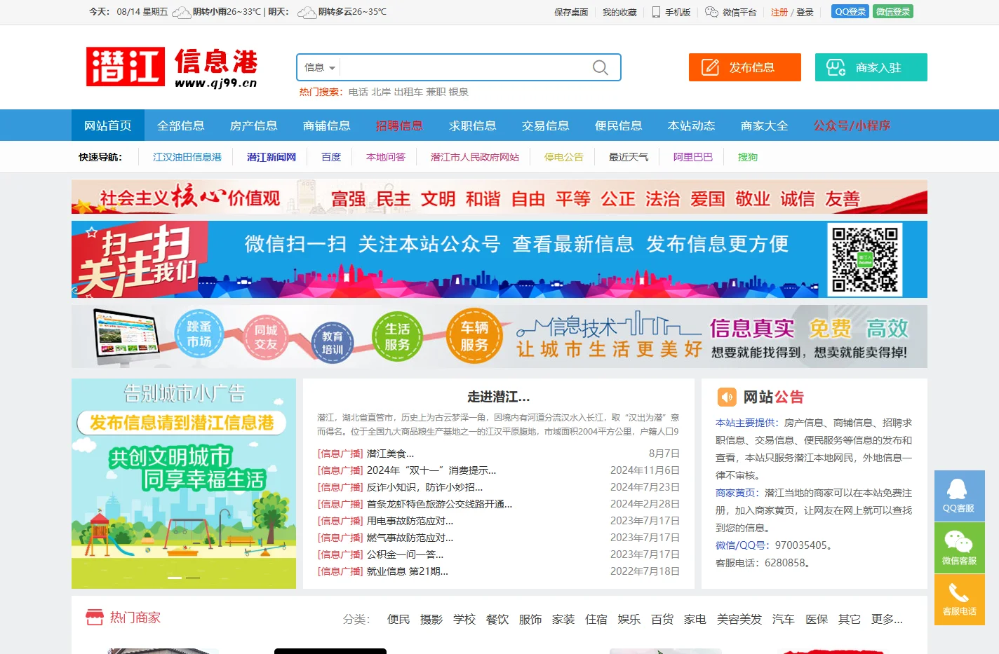The height and width of the screenshot is (654, 999).
Task: Click the 微信客服 floating icon
Action: tap(958, 547)
